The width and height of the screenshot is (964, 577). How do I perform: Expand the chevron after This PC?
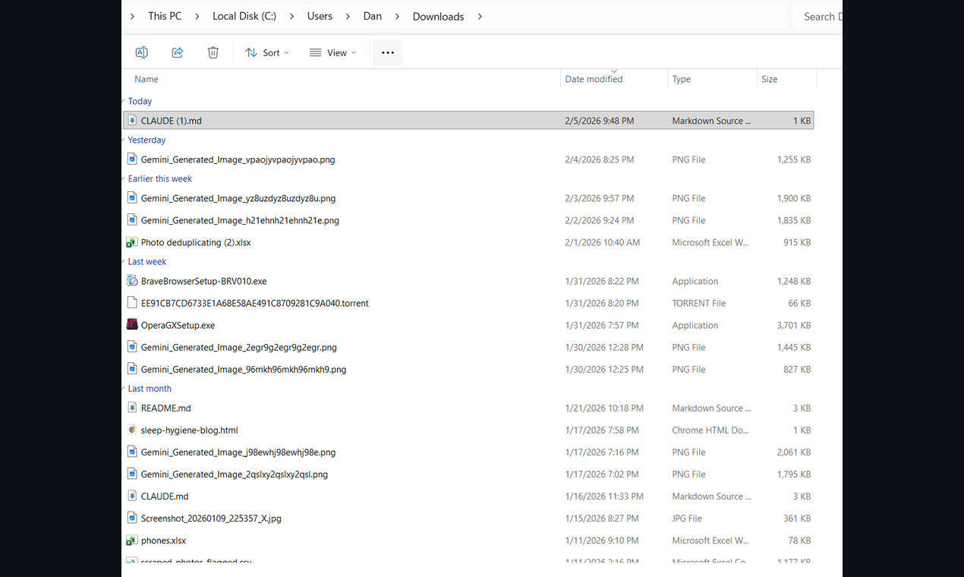click(x=197, y=16)
